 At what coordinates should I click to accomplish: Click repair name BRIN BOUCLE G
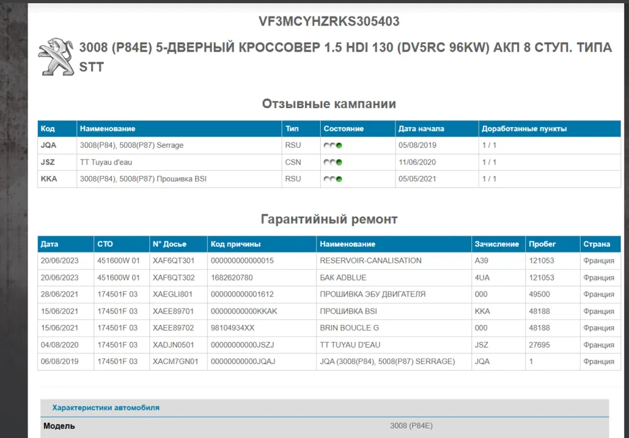coord(349,328)
